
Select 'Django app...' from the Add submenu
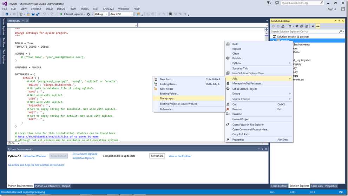pyautogui.click(x=168, y=98)
